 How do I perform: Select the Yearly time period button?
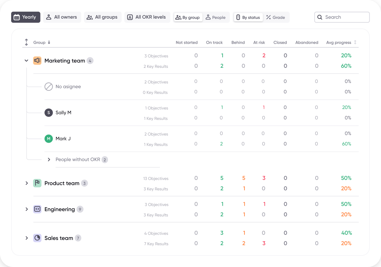point(26,17)
